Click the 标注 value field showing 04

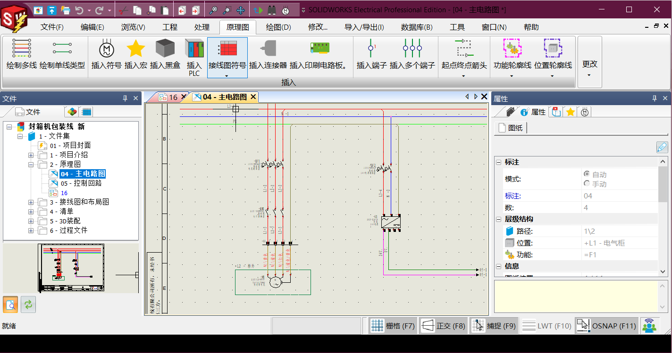[x=620, y=196]
